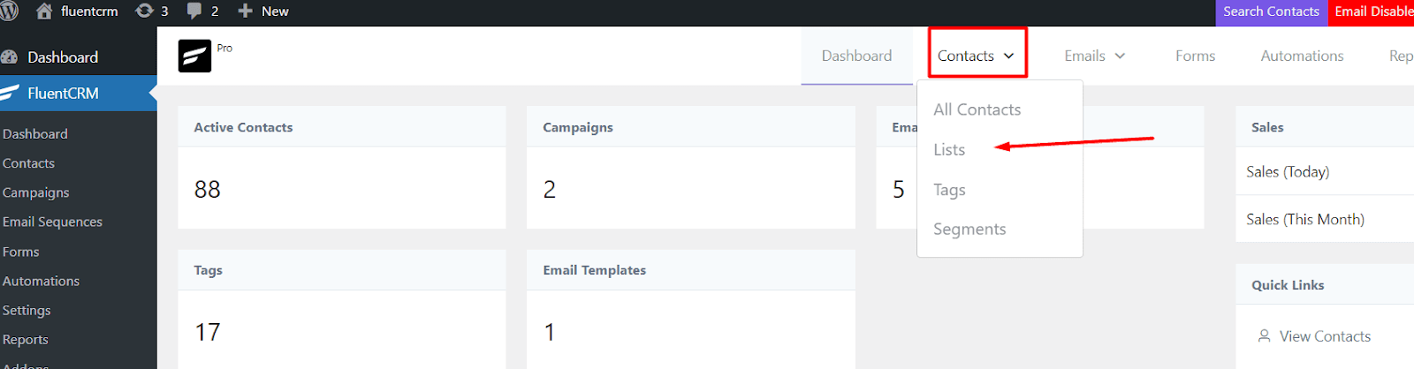Click the View Contacts person icon
The image size is (1414, 369).
click(1264, 336)
